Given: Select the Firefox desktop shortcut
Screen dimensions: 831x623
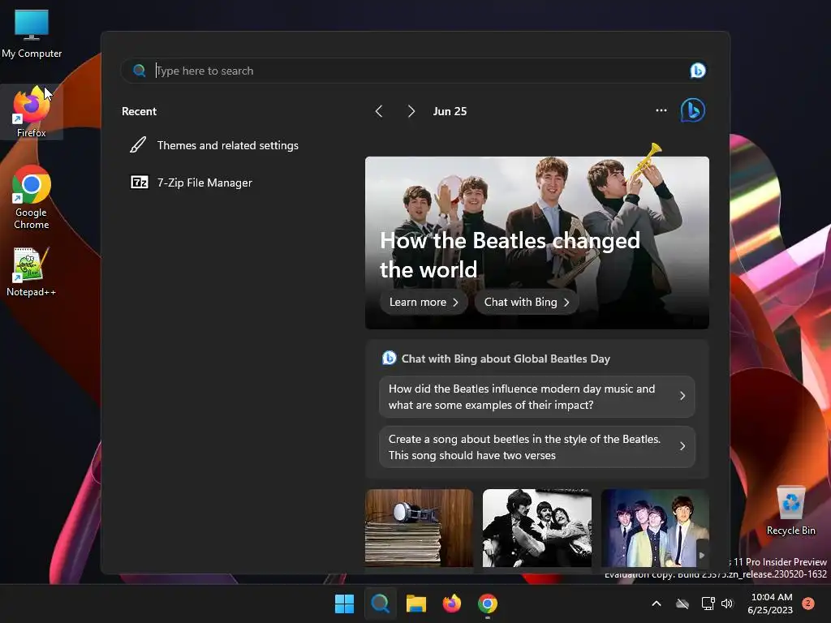Looking at the screenshot, I should point(32,111).
